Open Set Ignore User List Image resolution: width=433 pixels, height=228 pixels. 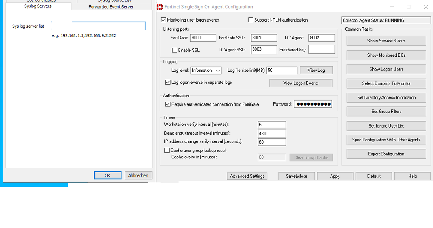point(386,126)
